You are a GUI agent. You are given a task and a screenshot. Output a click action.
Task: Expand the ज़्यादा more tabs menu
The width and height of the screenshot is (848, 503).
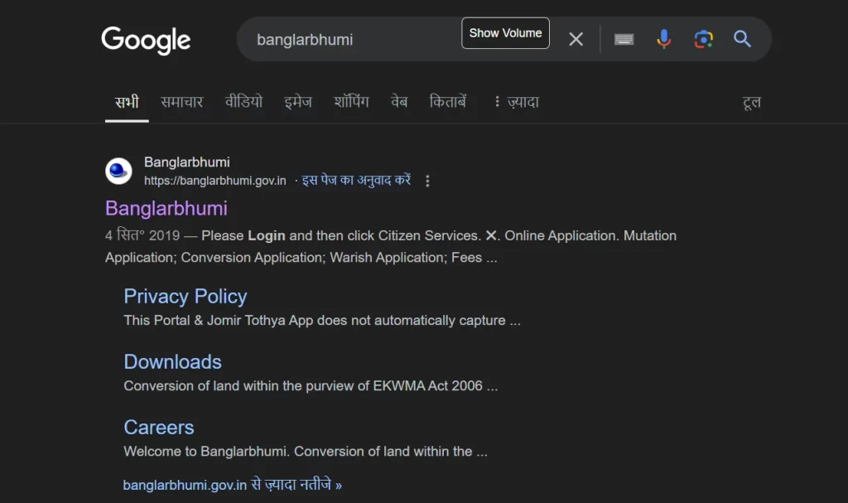tap(516, 102)
